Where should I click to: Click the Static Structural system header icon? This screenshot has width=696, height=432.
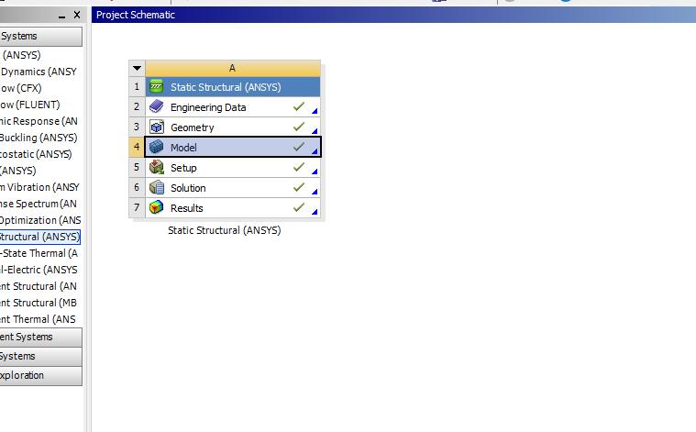(x=156, y=86)
